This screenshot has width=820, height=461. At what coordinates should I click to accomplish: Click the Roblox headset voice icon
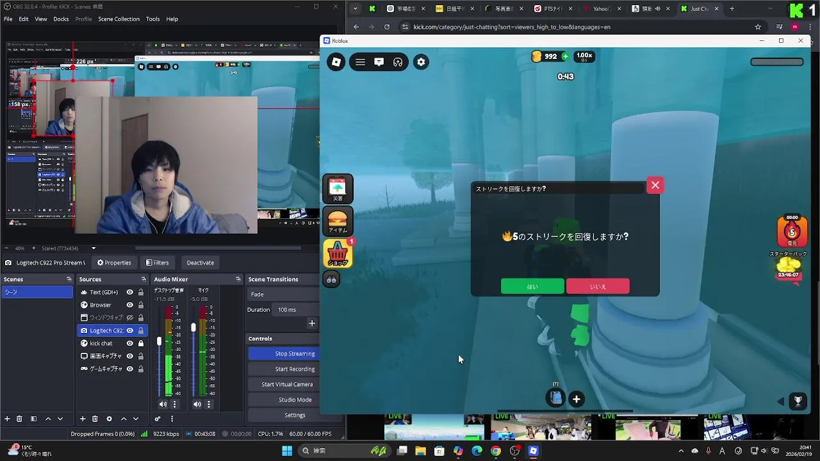pos(398,62)
